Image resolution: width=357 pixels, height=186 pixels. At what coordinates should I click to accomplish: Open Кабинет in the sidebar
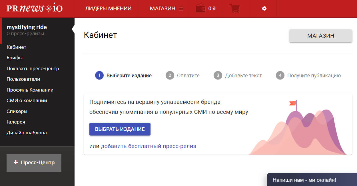pos(16,47)
